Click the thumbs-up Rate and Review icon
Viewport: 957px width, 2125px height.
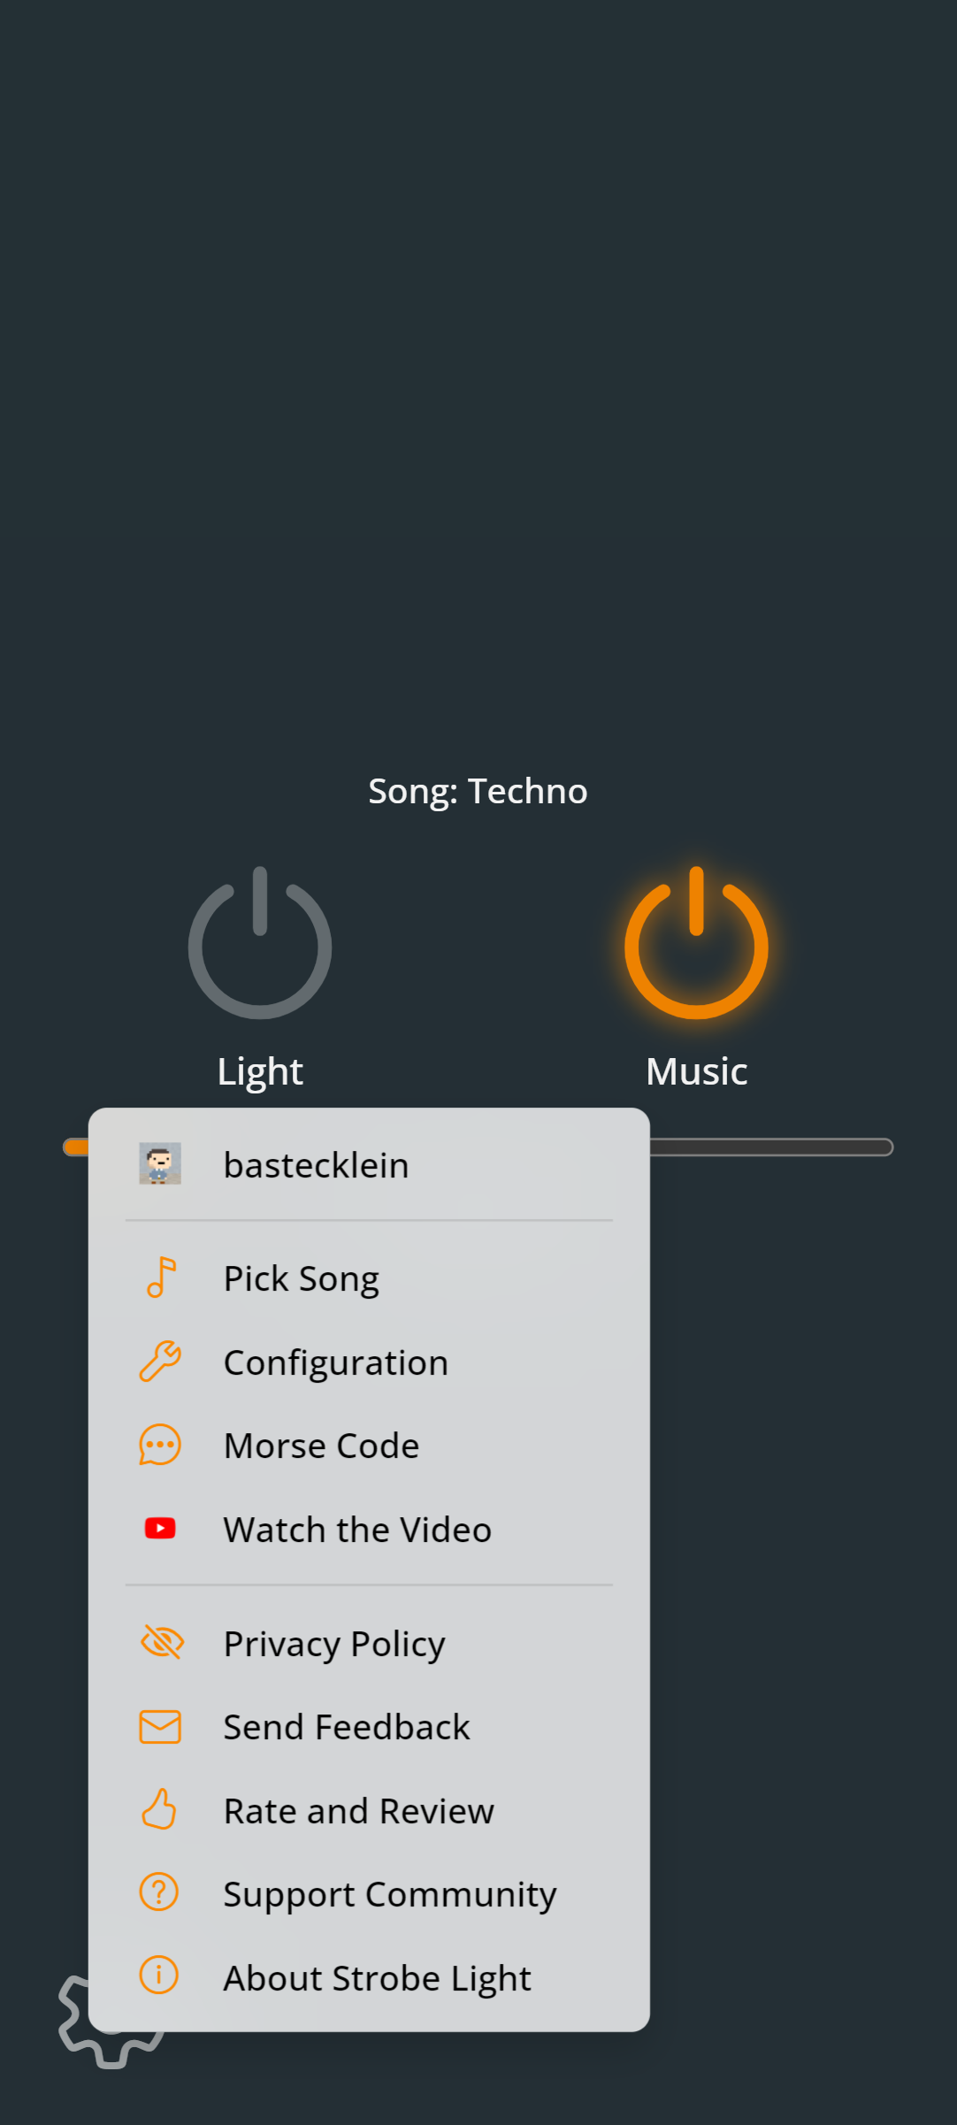click(x=160, y=1809)
